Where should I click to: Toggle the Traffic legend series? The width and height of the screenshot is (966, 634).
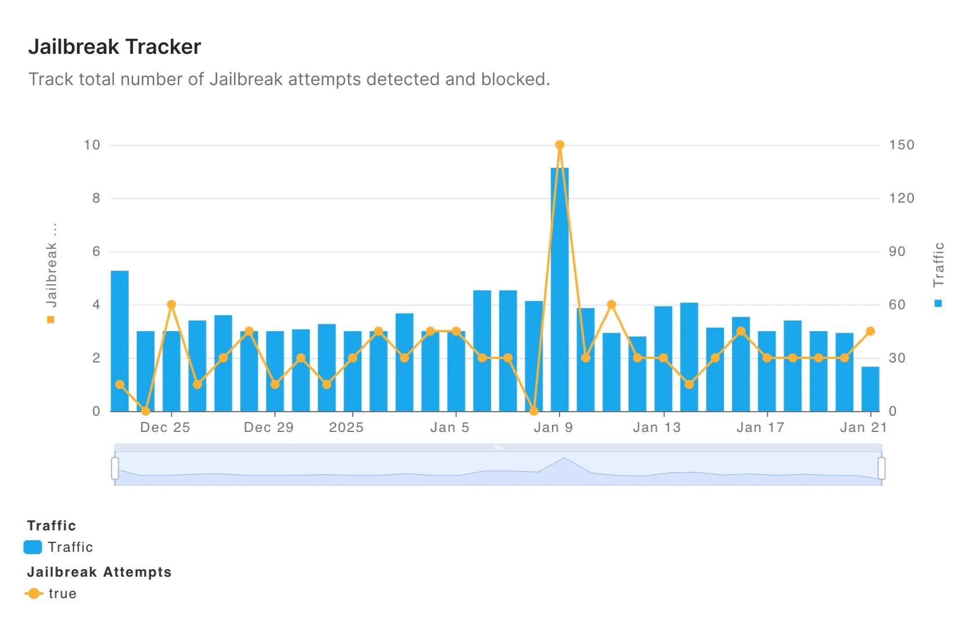coord(58,547)
